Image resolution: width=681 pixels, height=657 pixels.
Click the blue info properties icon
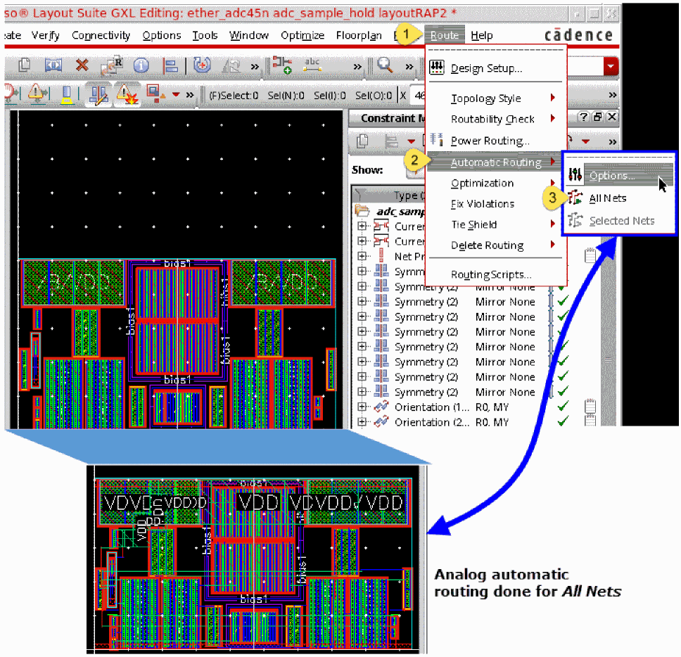141,65
